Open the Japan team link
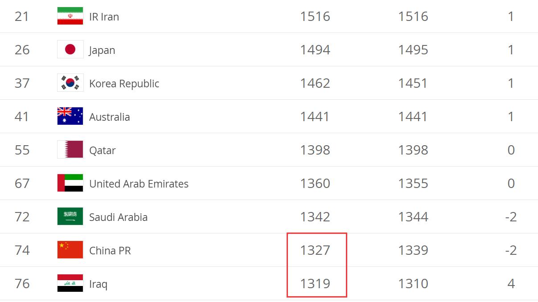 [102, 50]
